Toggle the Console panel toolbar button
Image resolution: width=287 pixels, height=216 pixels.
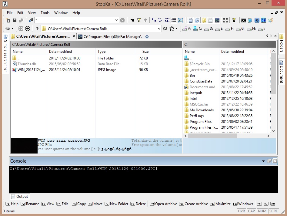tap(217, 20)
